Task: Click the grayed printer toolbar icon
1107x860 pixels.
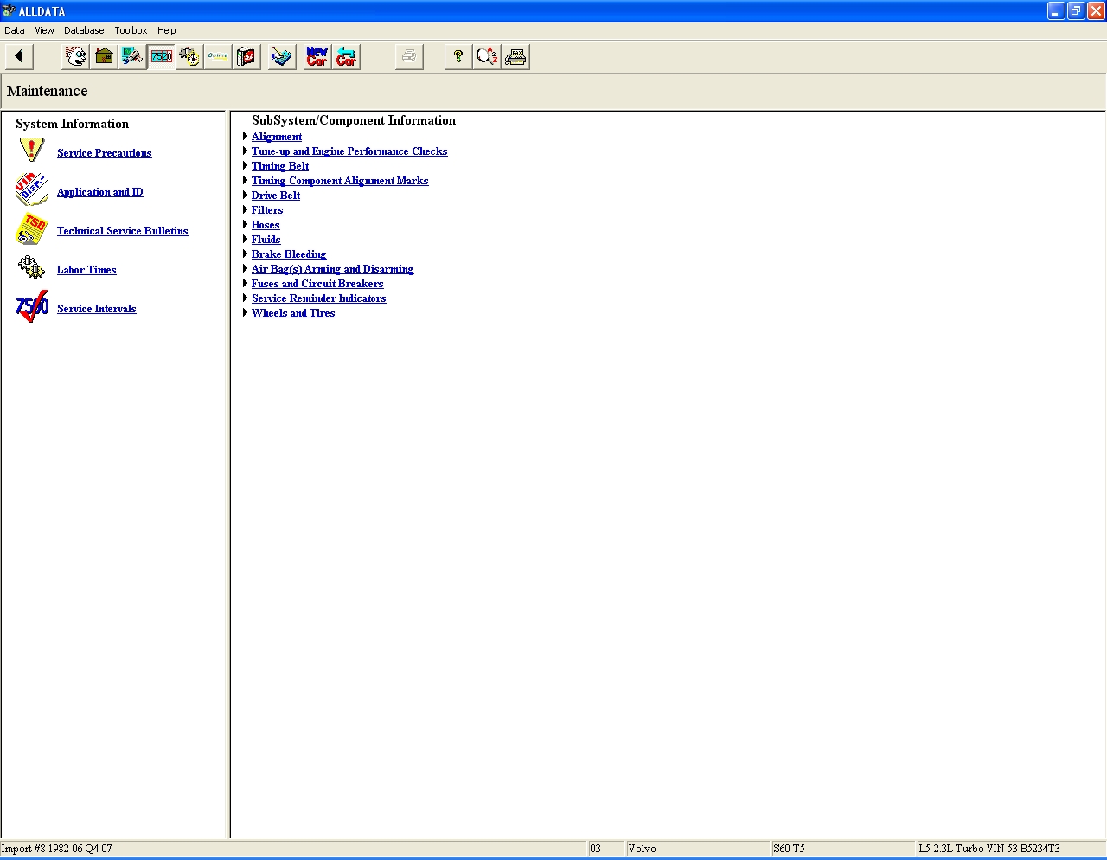Action: pyautogui.click(x=409, y=57)
